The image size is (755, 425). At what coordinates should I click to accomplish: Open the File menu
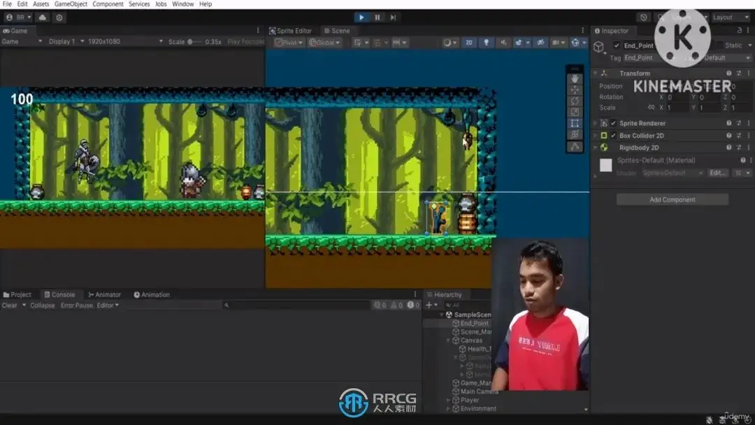(x=7, y=4)
